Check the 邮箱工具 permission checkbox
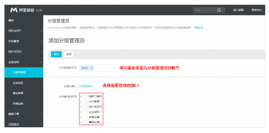This screenshot has width=269, height=133. click(86, 117)
